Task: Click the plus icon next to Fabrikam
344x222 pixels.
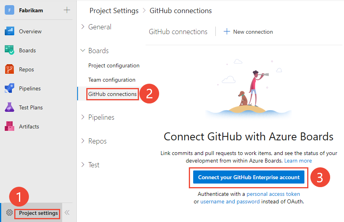Action: pyautogui.click(x=67, y=10)
